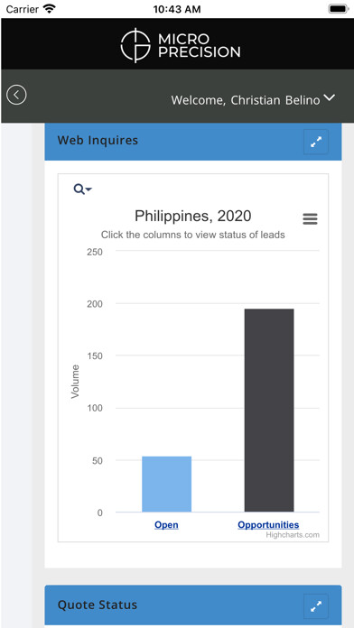Screen dimensions: 354x628
Task: Open the Open leads link
Action: coord(166,525)
